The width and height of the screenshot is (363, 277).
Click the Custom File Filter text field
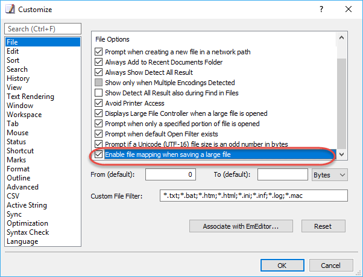coord(254,196)
